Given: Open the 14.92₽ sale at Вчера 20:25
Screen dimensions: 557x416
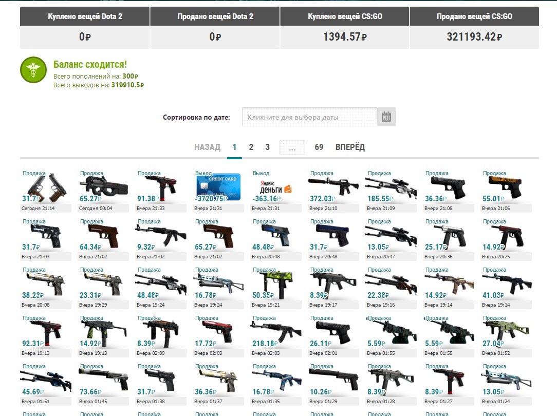Looking at the screenshot, I should coord(506,239).
